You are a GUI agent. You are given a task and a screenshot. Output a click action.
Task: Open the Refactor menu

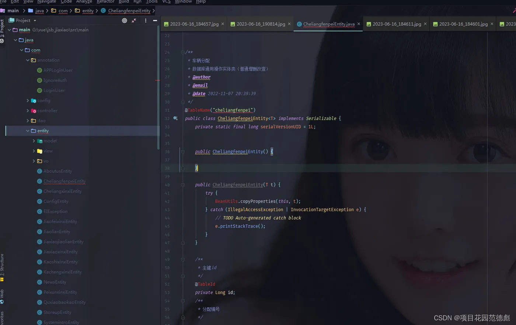105,1
